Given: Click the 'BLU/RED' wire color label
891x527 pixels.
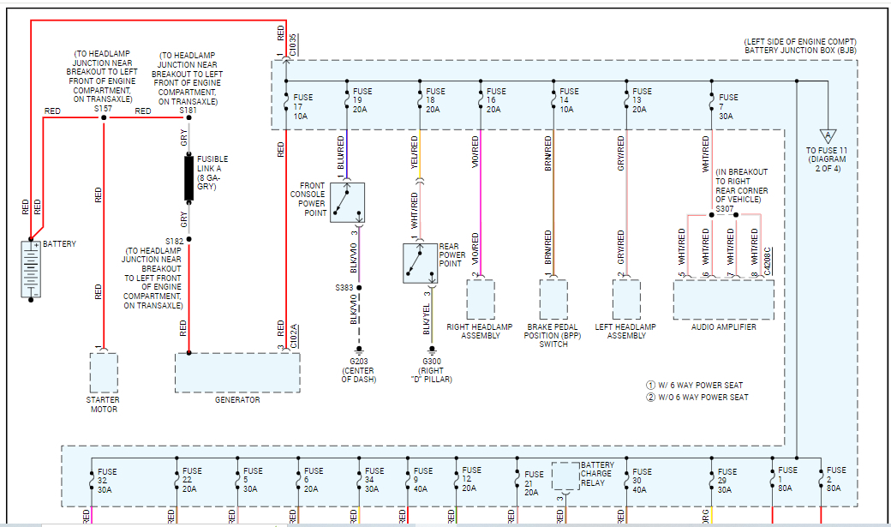Looking at the screenshot, I should click(341, 153).
